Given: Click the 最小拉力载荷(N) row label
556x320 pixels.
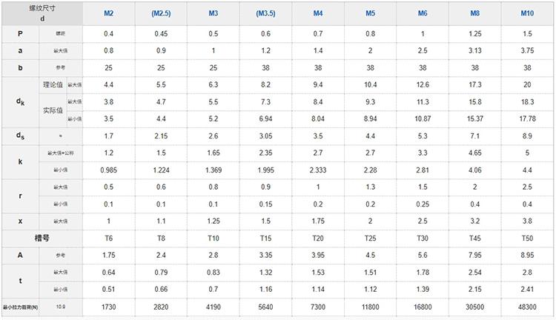Looking at the screenshot, I should point(21,306).
